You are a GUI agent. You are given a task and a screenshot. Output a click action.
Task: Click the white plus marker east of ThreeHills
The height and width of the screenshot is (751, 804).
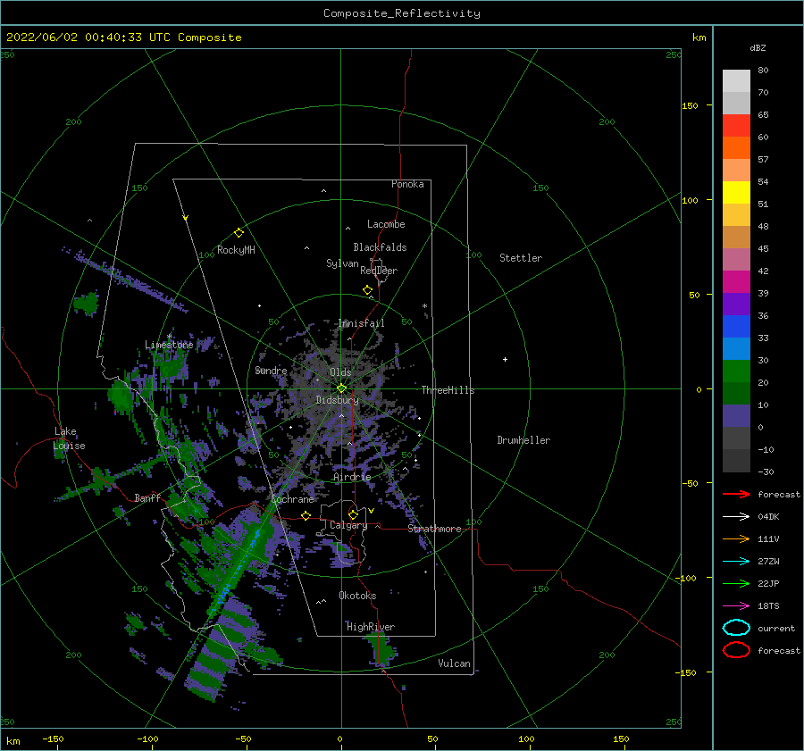(505, 359)
